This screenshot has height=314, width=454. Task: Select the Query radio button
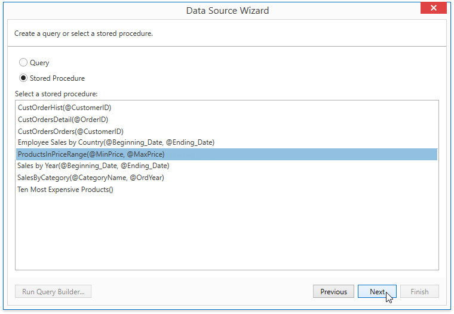coord(23,62)
